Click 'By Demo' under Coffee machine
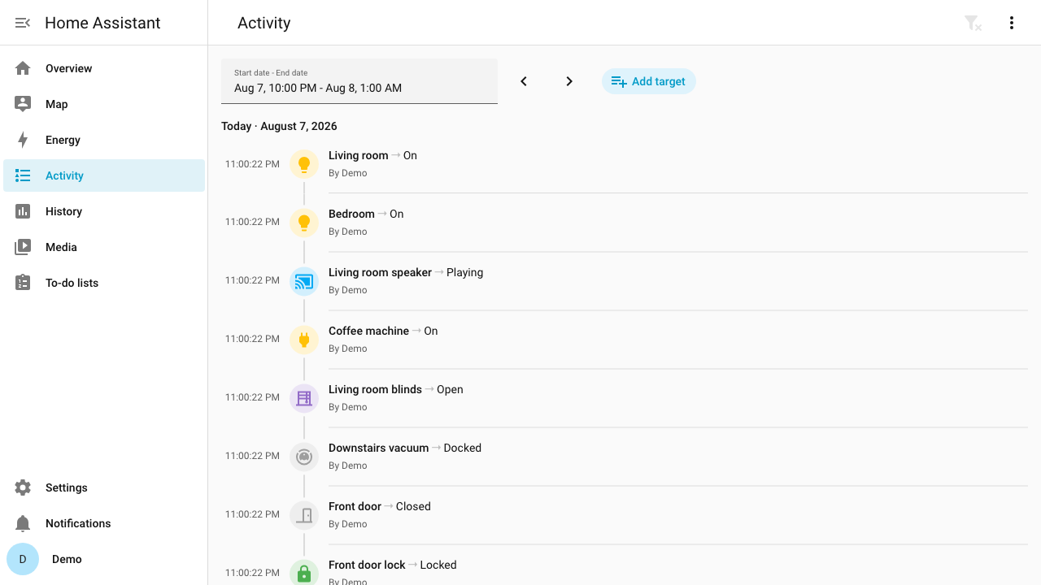This screenshot has height=585, width=1041. click(347, 349)
